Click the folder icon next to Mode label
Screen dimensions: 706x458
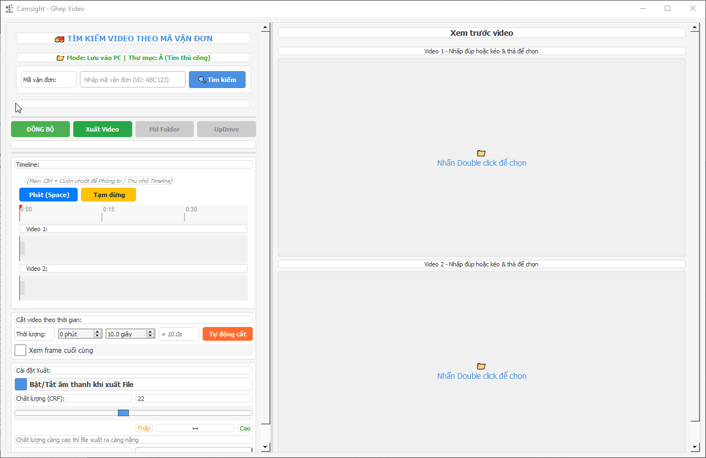click(x=61, y=58)
